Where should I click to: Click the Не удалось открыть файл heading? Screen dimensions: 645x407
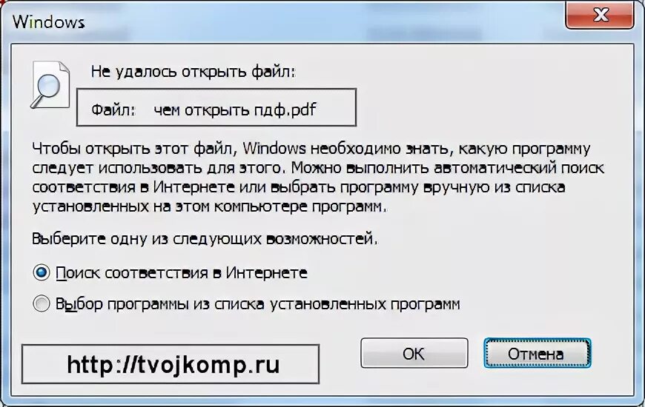(193, 72)
